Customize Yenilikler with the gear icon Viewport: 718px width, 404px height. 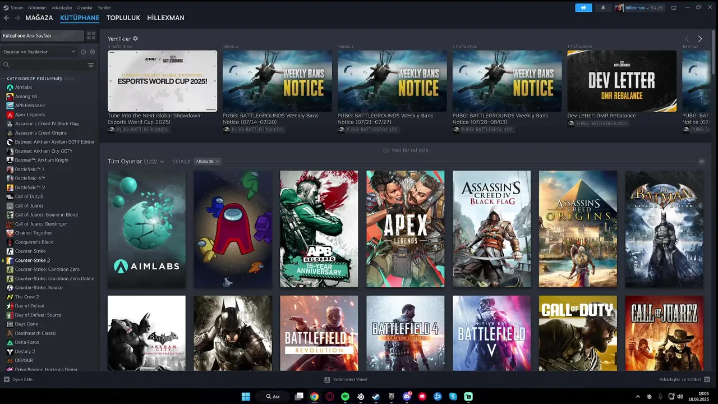135,39
